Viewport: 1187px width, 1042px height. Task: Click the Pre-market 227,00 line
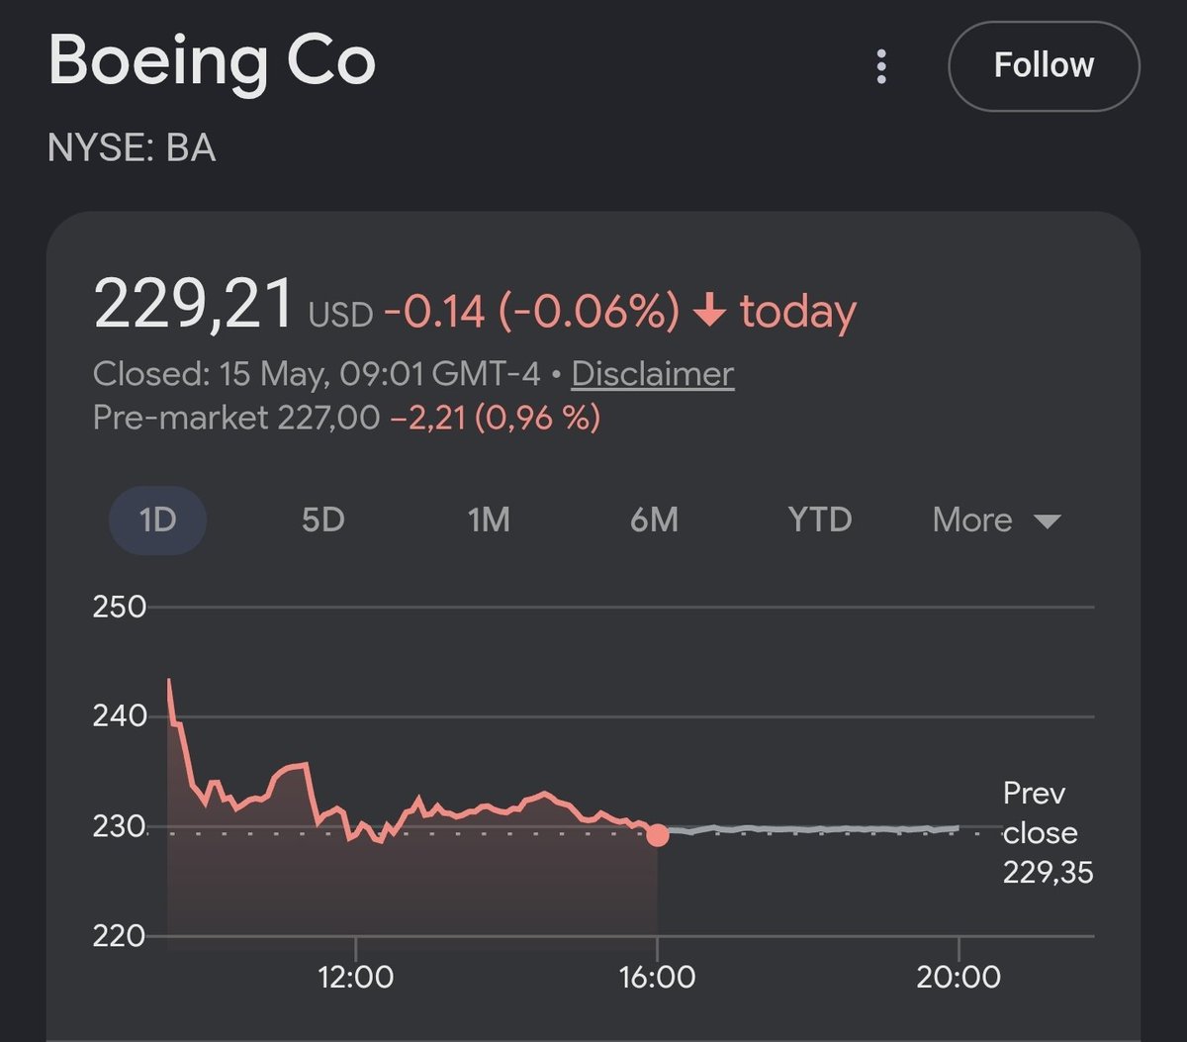(346, 418)
